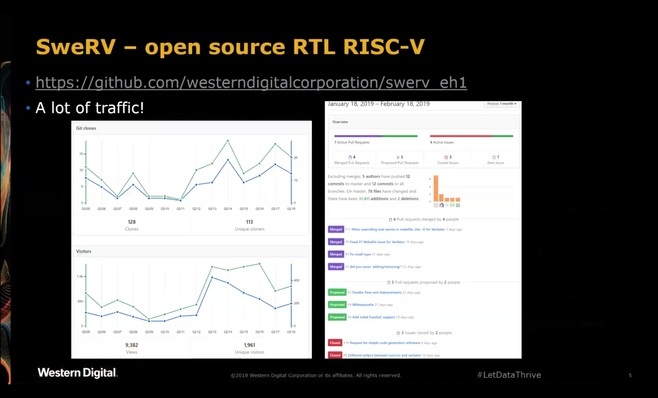Click the 02/18 date label on Visitors axis
Viewport: 658px width, 398px height.
291,332
